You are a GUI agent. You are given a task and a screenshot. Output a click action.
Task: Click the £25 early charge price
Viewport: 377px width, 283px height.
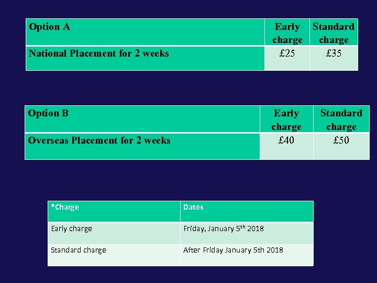287,53
